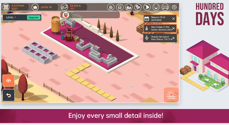Open the hand truck deliveries icon
The width and height of the screenshot is (229, 125).
tap(147, 7)
